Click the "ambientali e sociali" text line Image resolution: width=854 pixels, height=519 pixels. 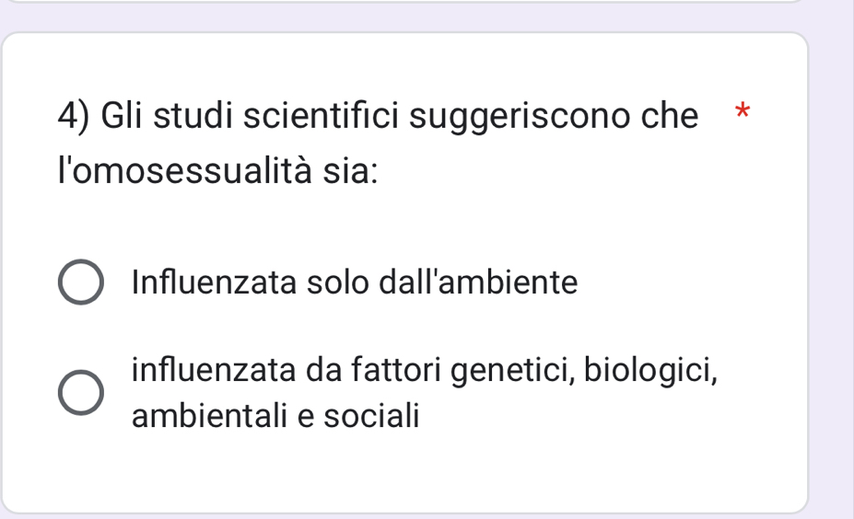point(275,416)
